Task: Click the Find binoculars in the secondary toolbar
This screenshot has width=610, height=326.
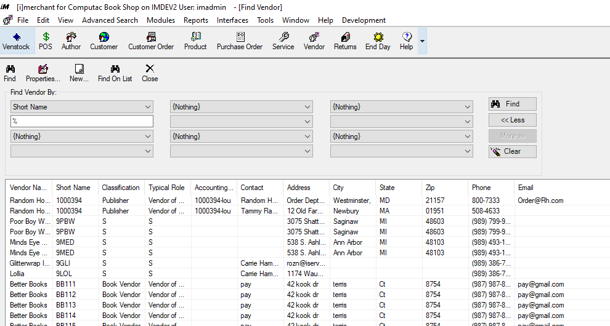Action: (10, 73)
